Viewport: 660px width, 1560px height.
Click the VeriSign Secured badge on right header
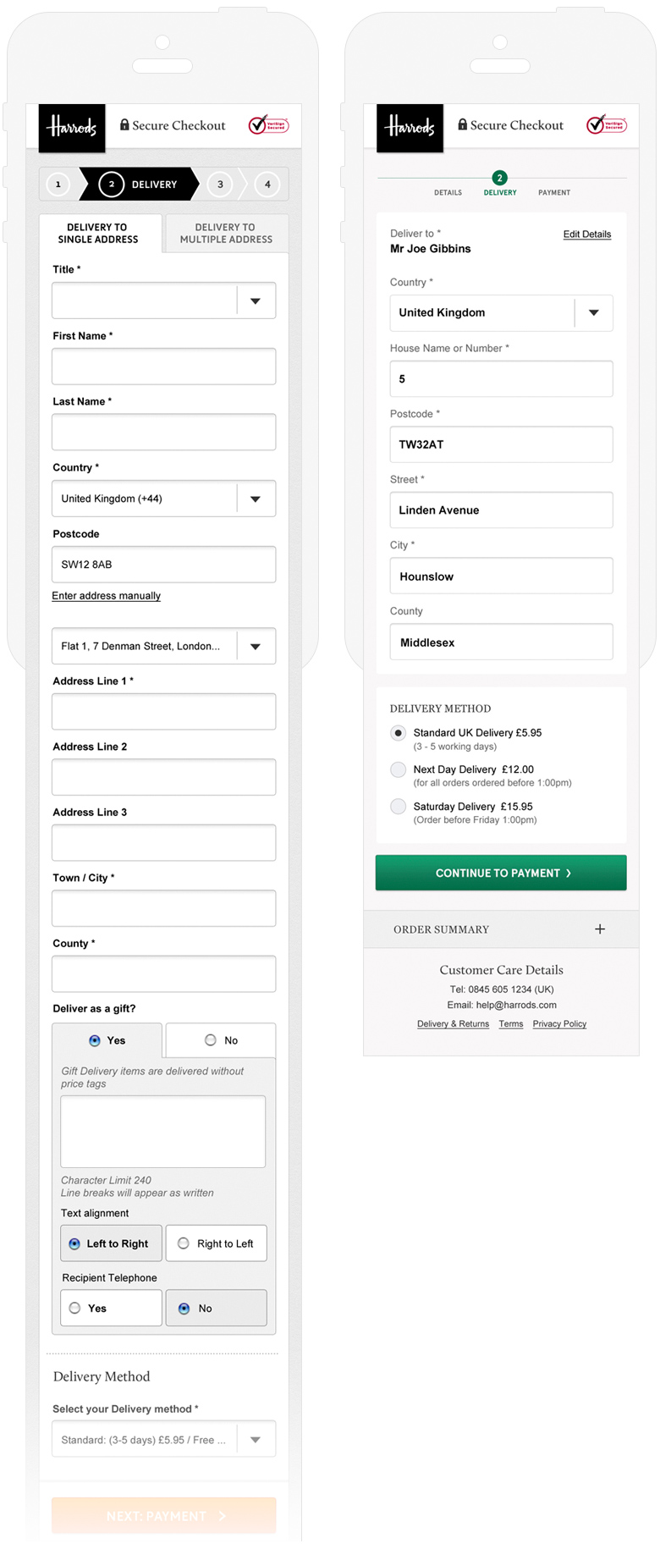(x=607, y=125)
